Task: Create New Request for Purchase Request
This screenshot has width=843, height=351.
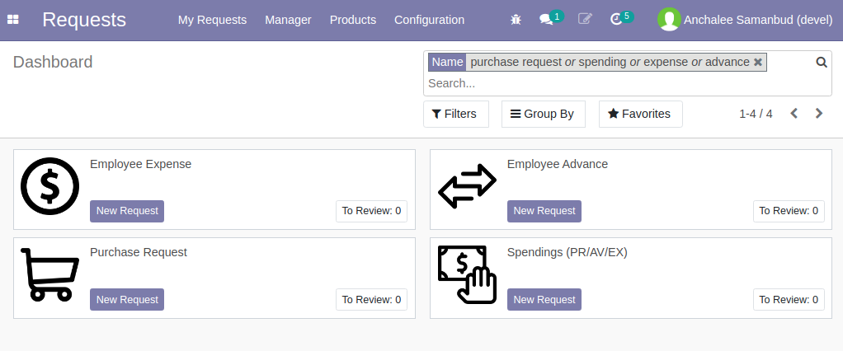Action: pos(127,299)
